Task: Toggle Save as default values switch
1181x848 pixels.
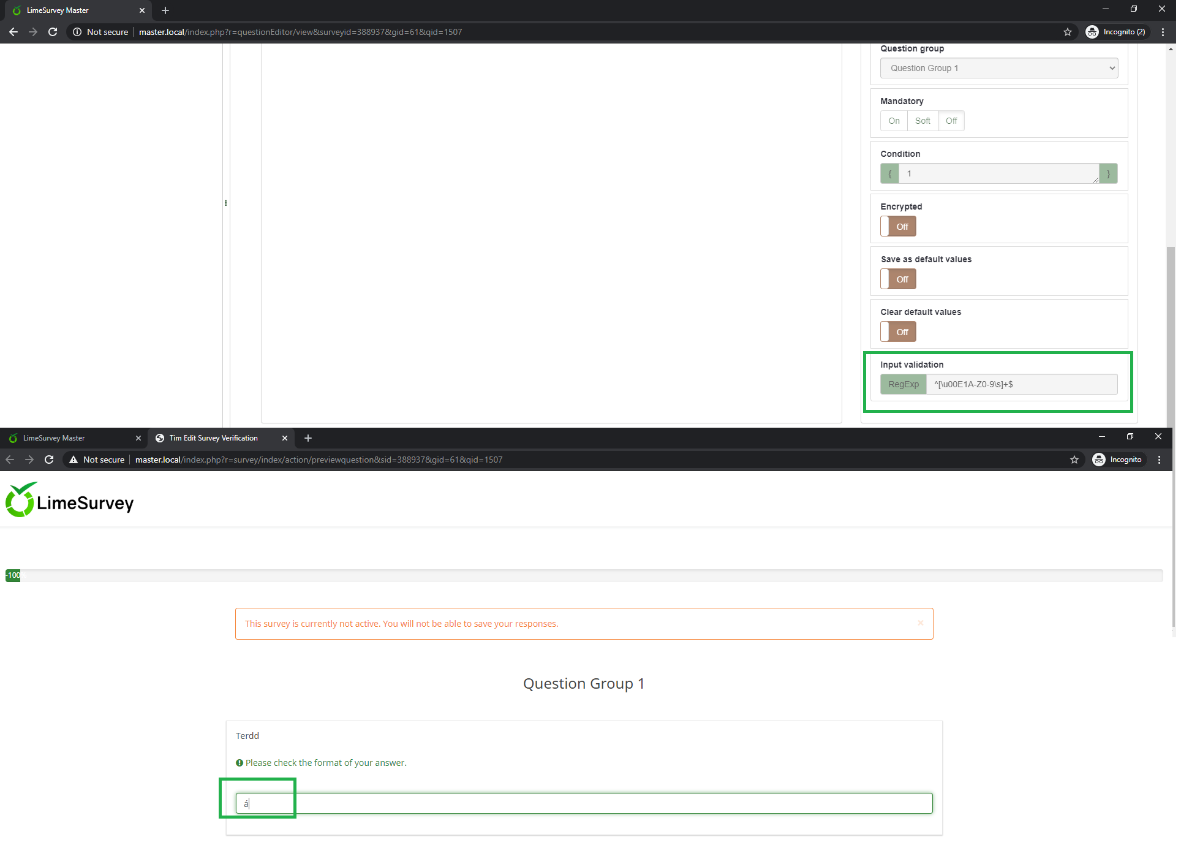Action: pos(898,279)
